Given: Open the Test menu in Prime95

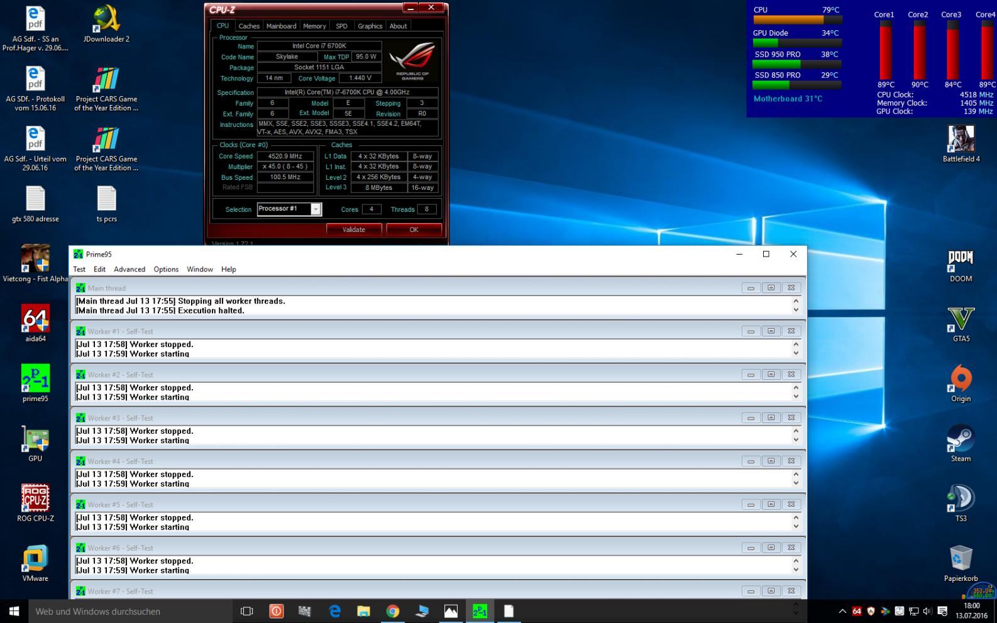Looking at the screenshot, I should point(79,269).
